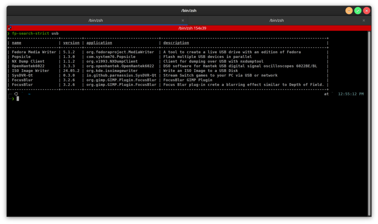Close the second /bin/zsh tab

pyautogui.click(x=364, y=21)
